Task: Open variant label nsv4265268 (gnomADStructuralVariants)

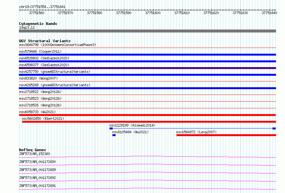Action: [x=55, y=85]
